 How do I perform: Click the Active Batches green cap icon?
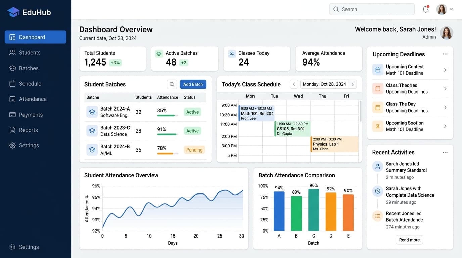point(159,54)
